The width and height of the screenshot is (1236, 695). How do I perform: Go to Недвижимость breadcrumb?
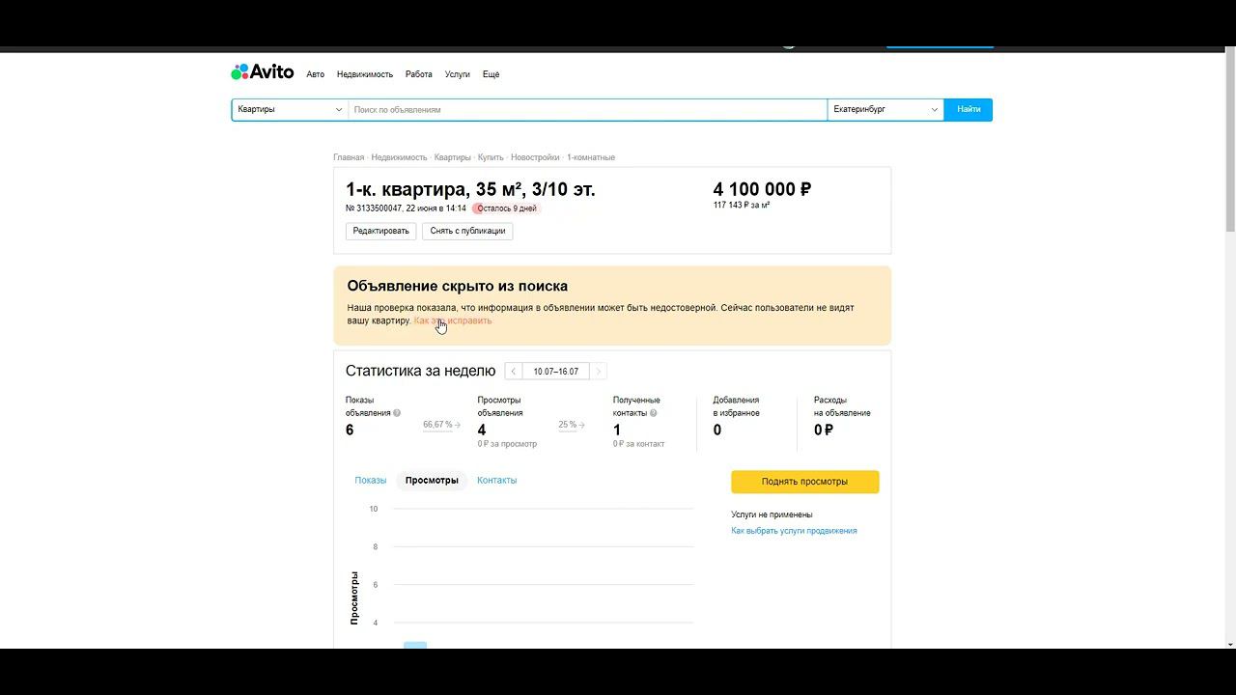coord(399,157)
